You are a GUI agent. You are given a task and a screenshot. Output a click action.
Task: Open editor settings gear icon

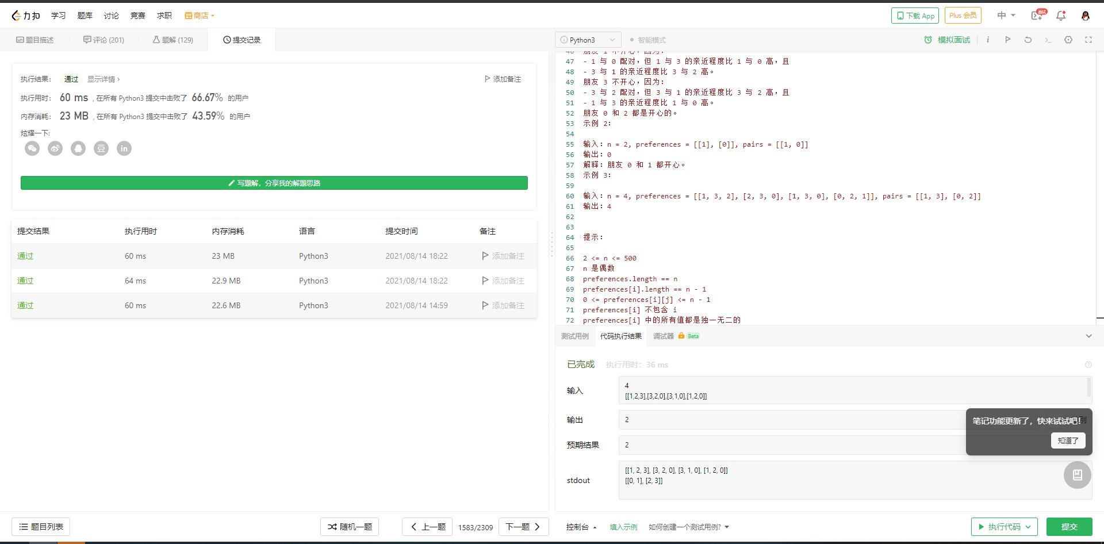coord(1068,40)
